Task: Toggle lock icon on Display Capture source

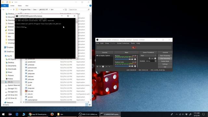Action: click(99, 56)
